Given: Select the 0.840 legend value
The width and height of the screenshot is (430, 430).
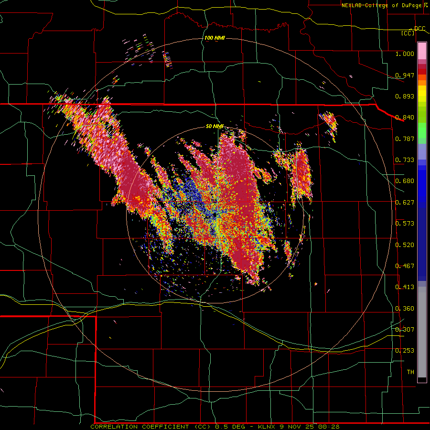Looking at the screenshot, I should [405, 118].
